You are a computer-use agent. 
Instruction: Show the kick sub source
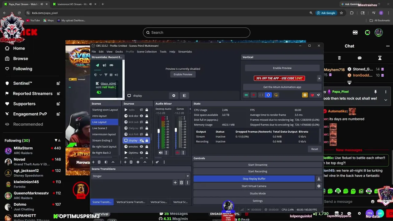(141, 122)
